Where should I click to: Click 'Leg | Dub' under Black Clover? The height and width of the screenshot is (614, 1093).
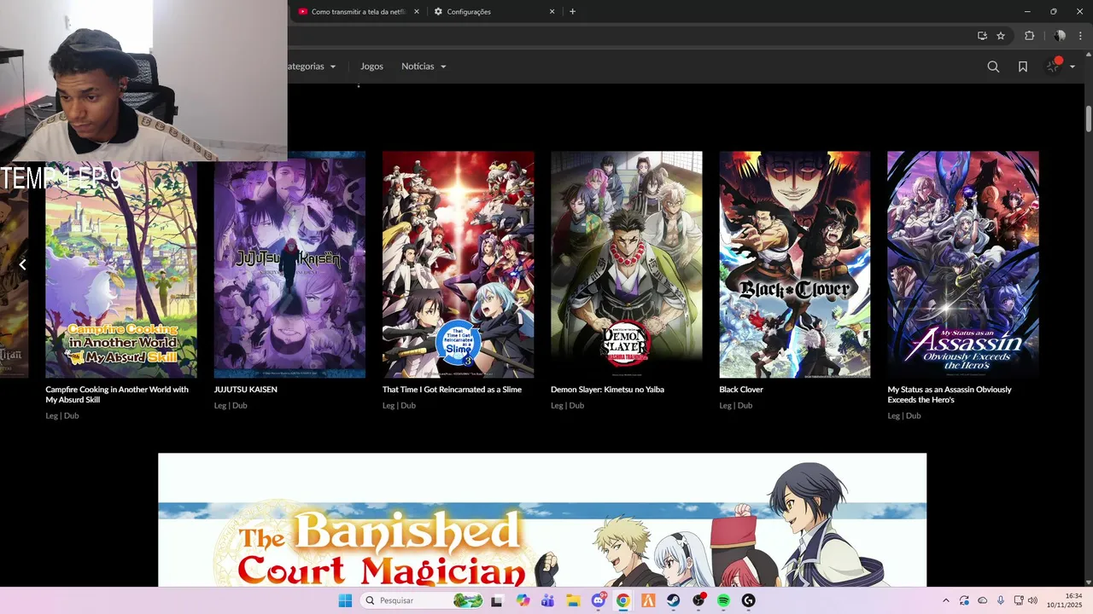click(735, 406)
